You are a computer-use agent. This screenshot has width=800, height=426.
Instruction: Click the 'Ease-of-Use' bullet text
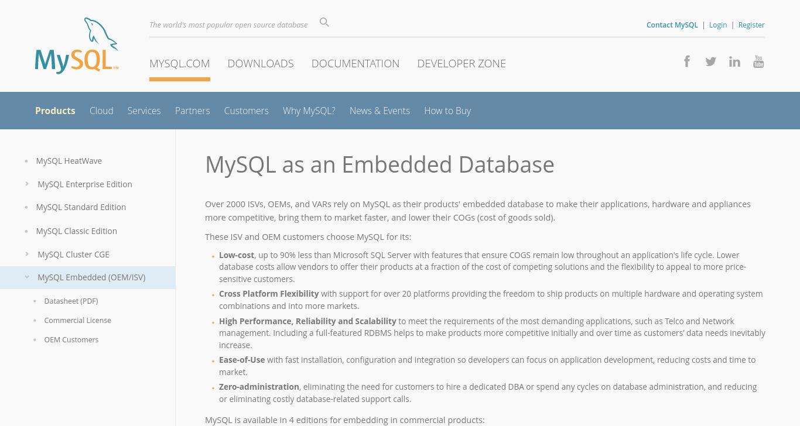[x=242, y=360]
